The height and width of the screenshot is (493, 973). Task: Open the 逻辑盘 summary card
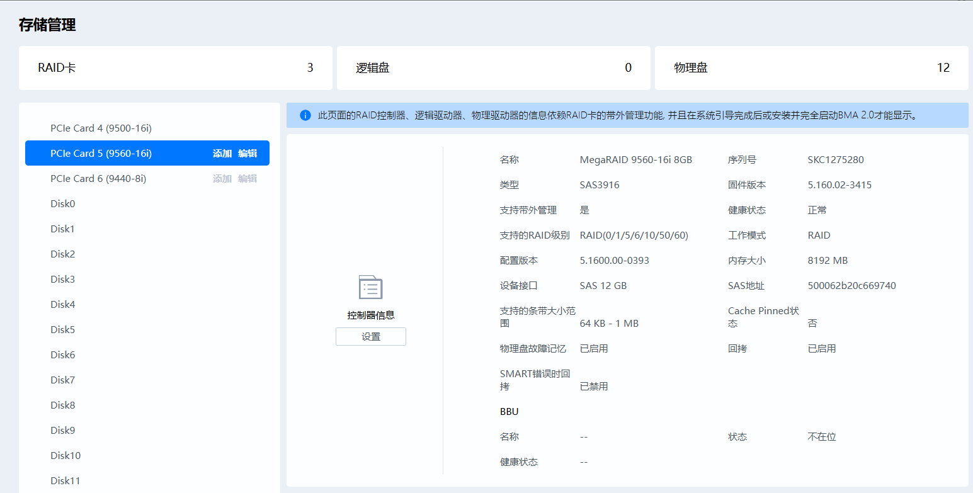click(x=493, y=68)
